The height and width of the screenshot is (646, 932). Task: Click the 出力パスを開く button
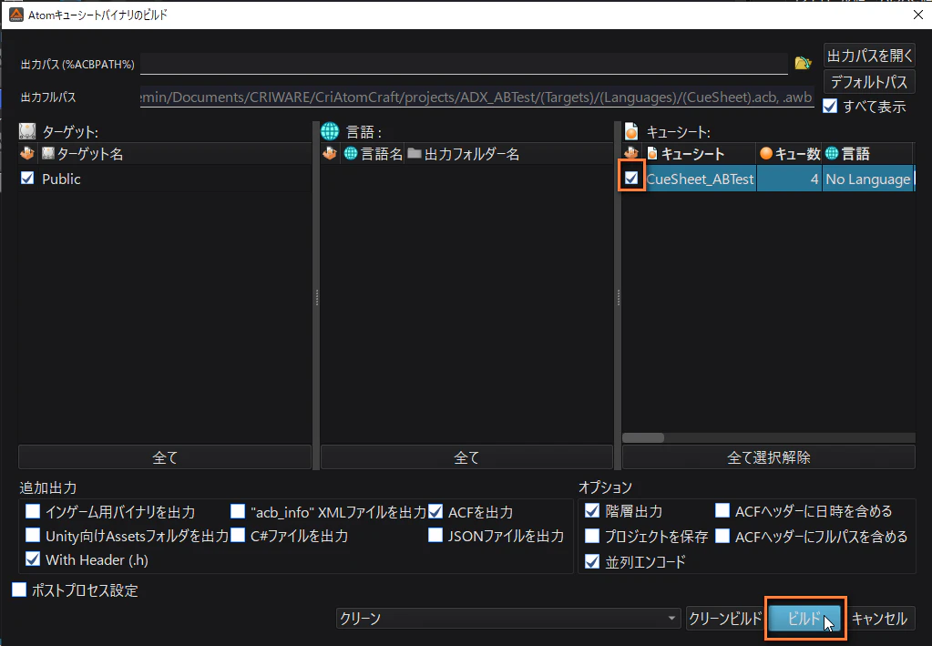pos(869,56)
